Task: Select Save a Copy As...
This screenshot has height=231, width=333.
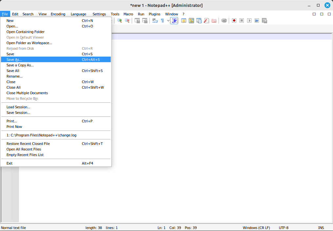Action: coord(56,65)
